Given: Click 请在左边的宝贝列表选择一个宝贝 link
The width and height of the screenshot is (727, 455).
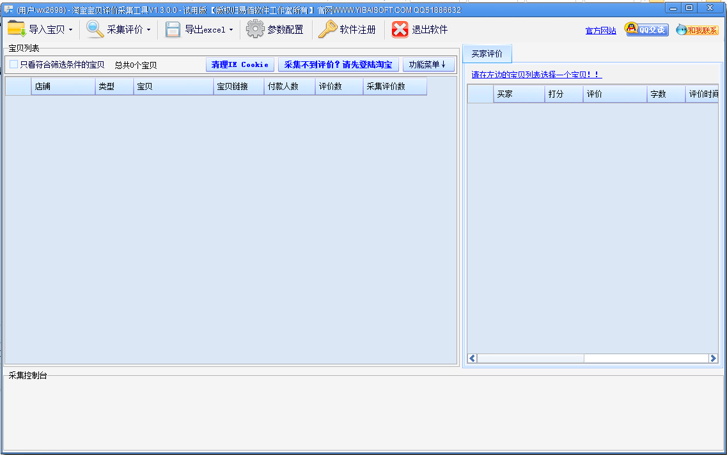Looking at the screenshot, I should 536,75.
